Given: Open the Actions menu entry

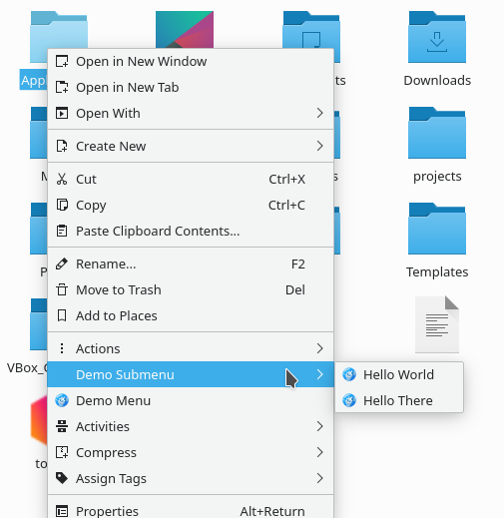Looking at the screenshot, I should pos(191,348).
